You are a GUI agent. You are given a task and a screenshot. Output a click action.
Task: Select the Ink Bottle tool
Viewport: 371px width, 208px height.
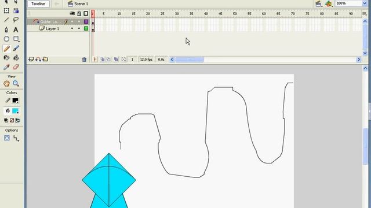click(6, 58)
